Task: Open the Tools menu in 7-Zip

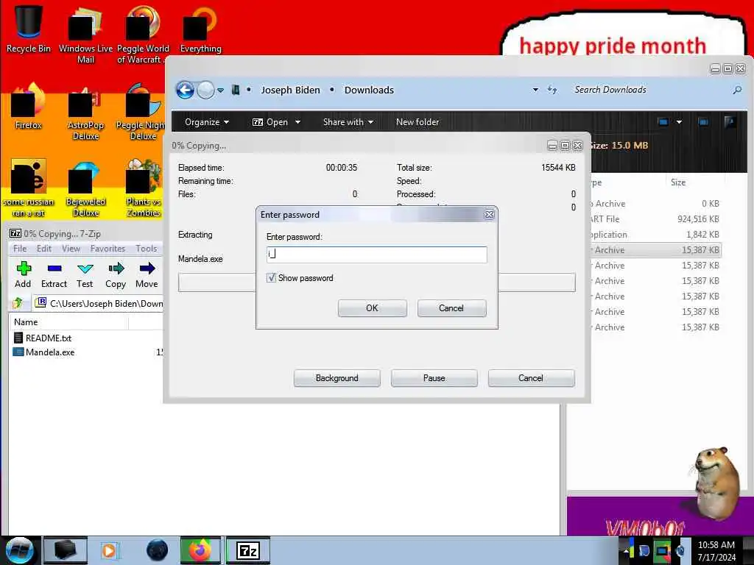Action: click(x=147, y=249)
